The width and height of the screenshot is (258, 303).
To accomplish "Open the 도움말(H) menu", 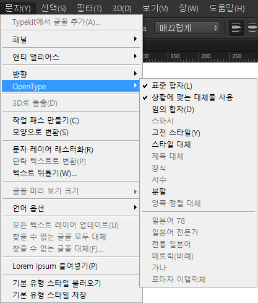I will coord(227,8).
